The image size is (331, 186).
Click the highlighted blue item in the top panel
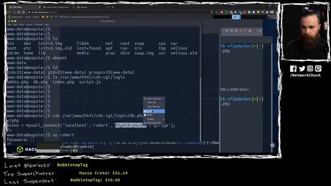pyautogui.click(x=236, y=17)
